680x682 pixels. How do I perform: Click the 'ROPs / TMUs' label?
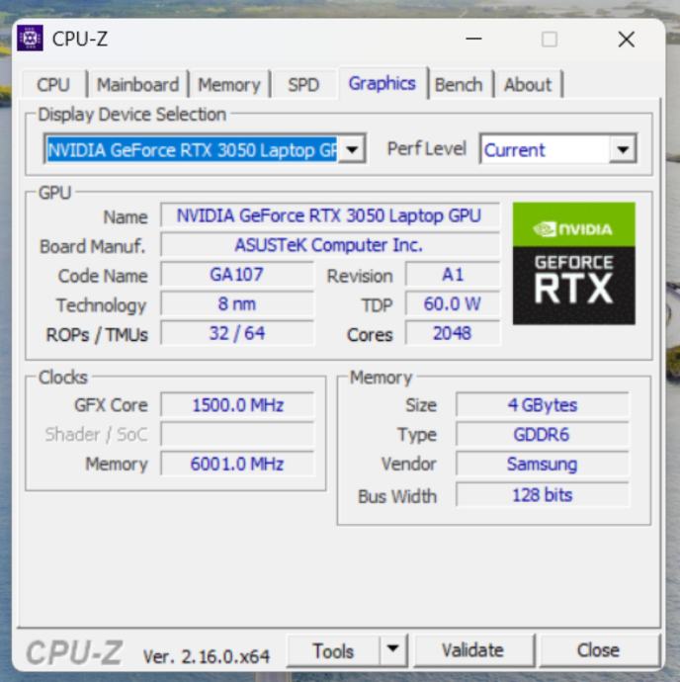pos(97,335)
